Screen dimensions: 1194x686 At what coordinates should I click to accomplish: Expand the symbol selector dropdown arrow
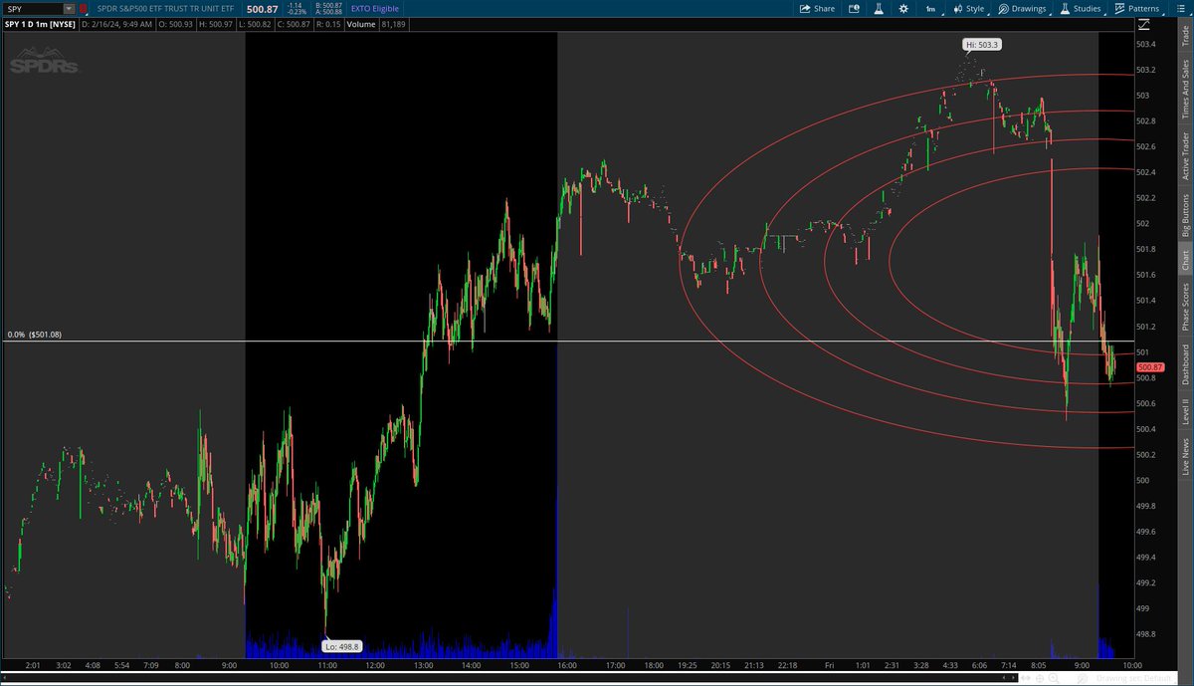69,8
